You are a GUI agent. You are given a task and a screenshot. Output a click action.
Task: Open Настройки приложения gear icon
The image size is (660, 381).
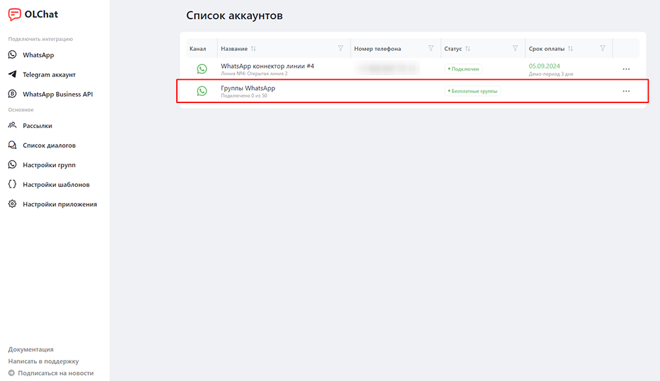click(x=12, y=204)
